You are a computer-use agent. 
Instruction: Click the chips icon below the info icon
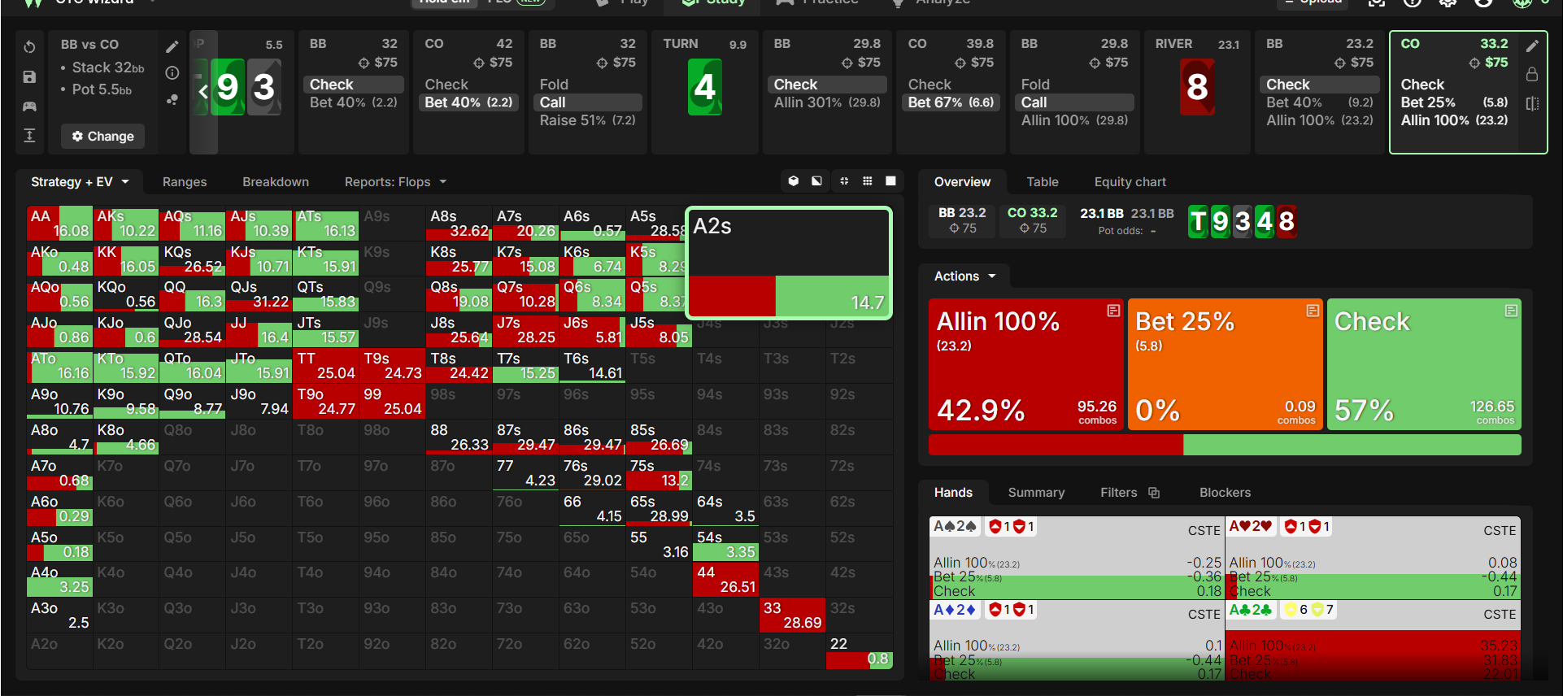pos(172,100)
